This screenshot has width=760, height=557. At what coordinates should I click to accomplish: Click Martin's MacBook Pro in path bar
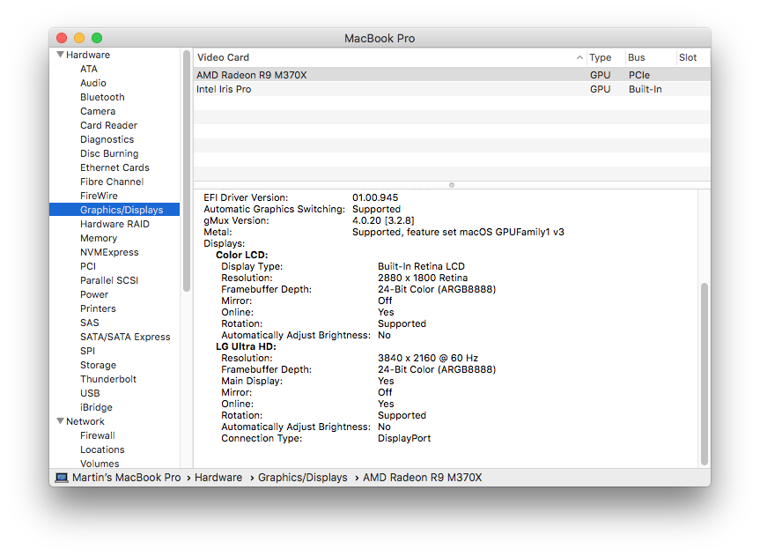[126, 478]
